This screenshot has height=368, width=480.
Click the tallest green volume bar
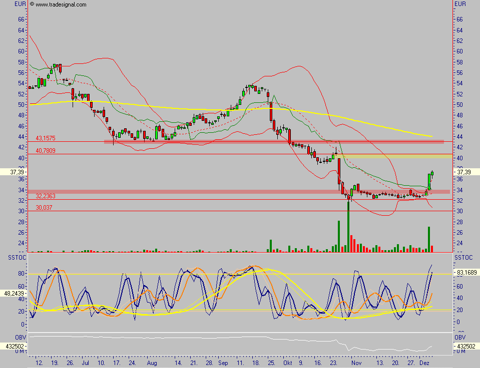click(348, 225)
